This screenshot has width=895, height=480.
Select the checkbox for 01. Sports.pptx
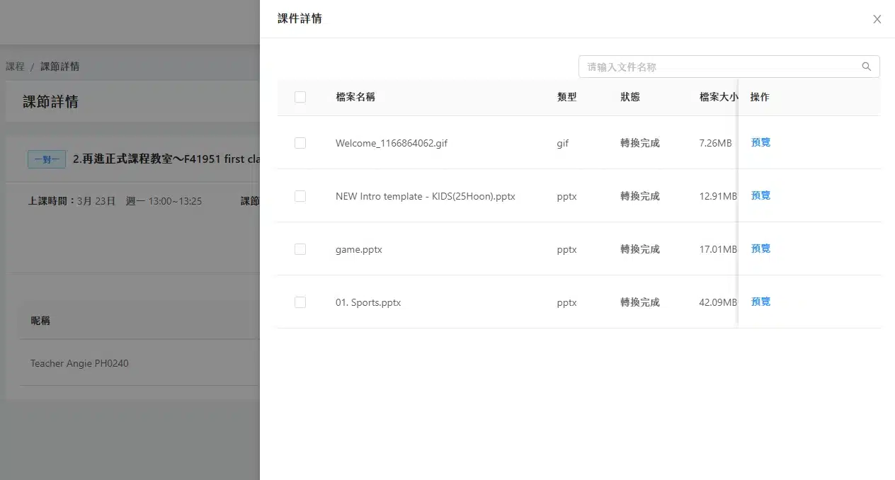(x=300, y=302)
